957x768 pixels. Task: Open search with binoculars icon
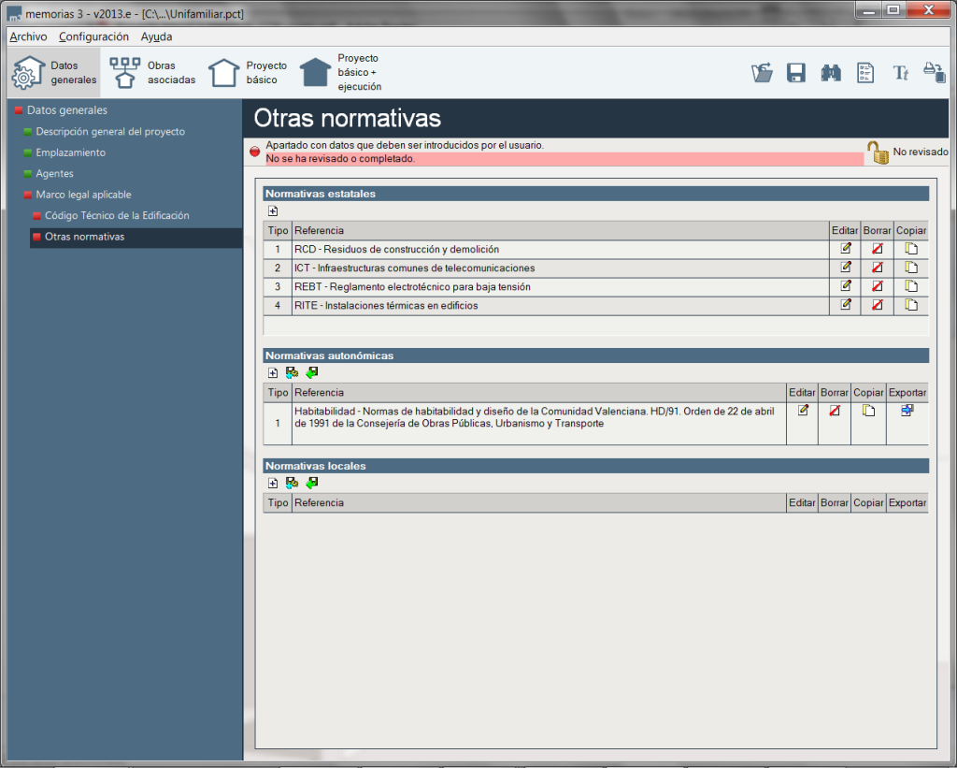pyautogui.click(x=831, y=73)
